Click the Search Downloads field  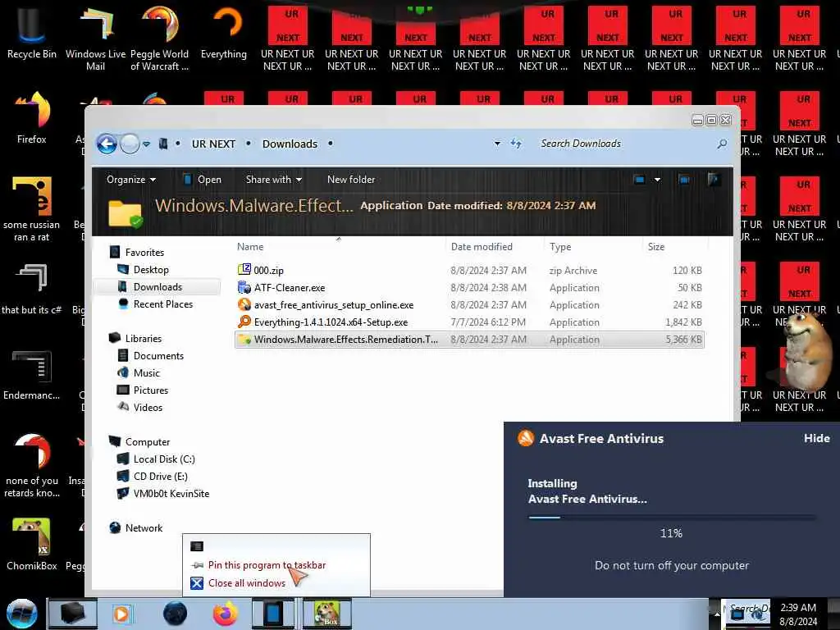626,144
